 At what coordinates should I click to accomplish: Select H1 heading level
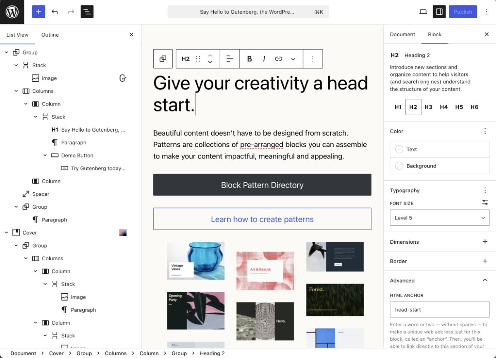[398, 107]
